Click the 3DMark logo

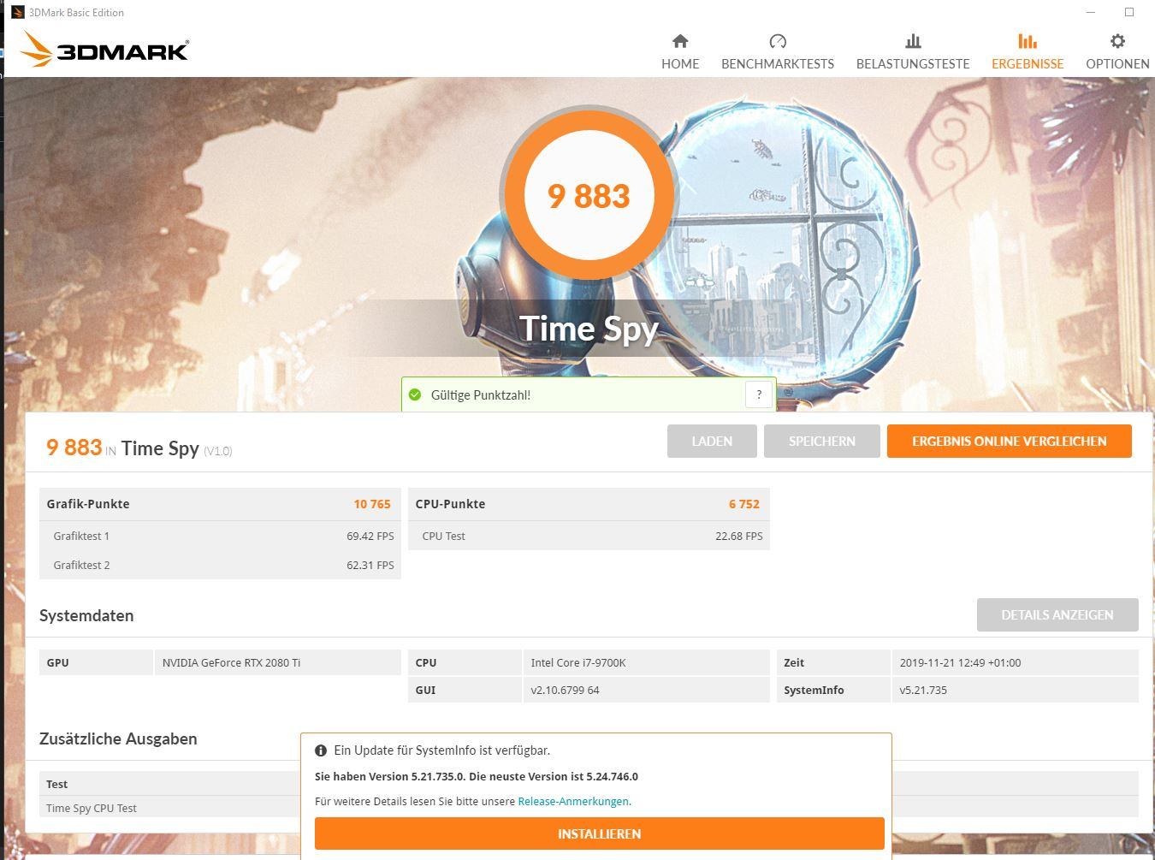coord(104,50)
